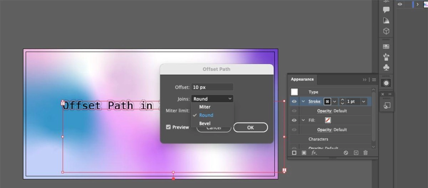The image size is (428, 188).
Task: Open stroke weight dropdown arrow
Action: click(363, 102)
